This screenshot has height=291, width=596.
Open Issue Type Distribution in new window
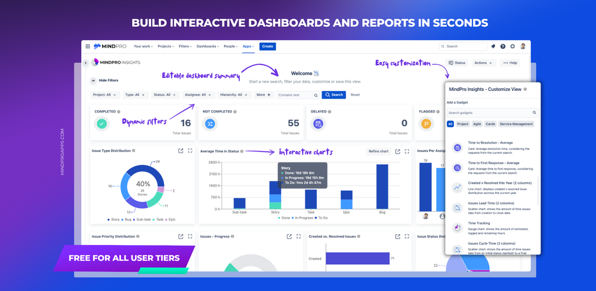(181, 151)
